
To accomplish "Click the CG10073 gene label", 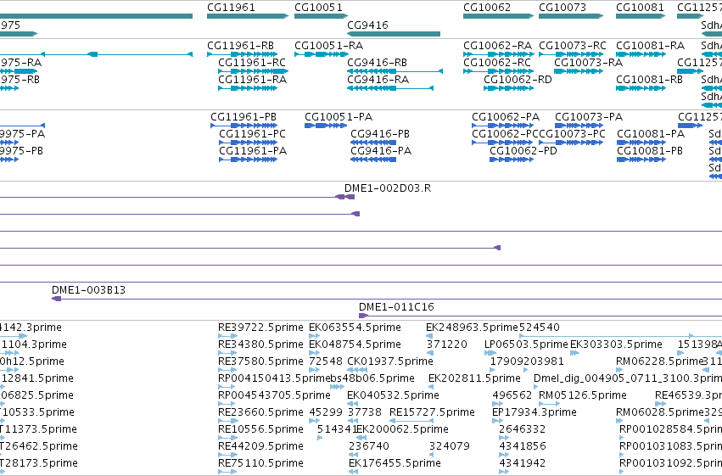I will (562, 8).
